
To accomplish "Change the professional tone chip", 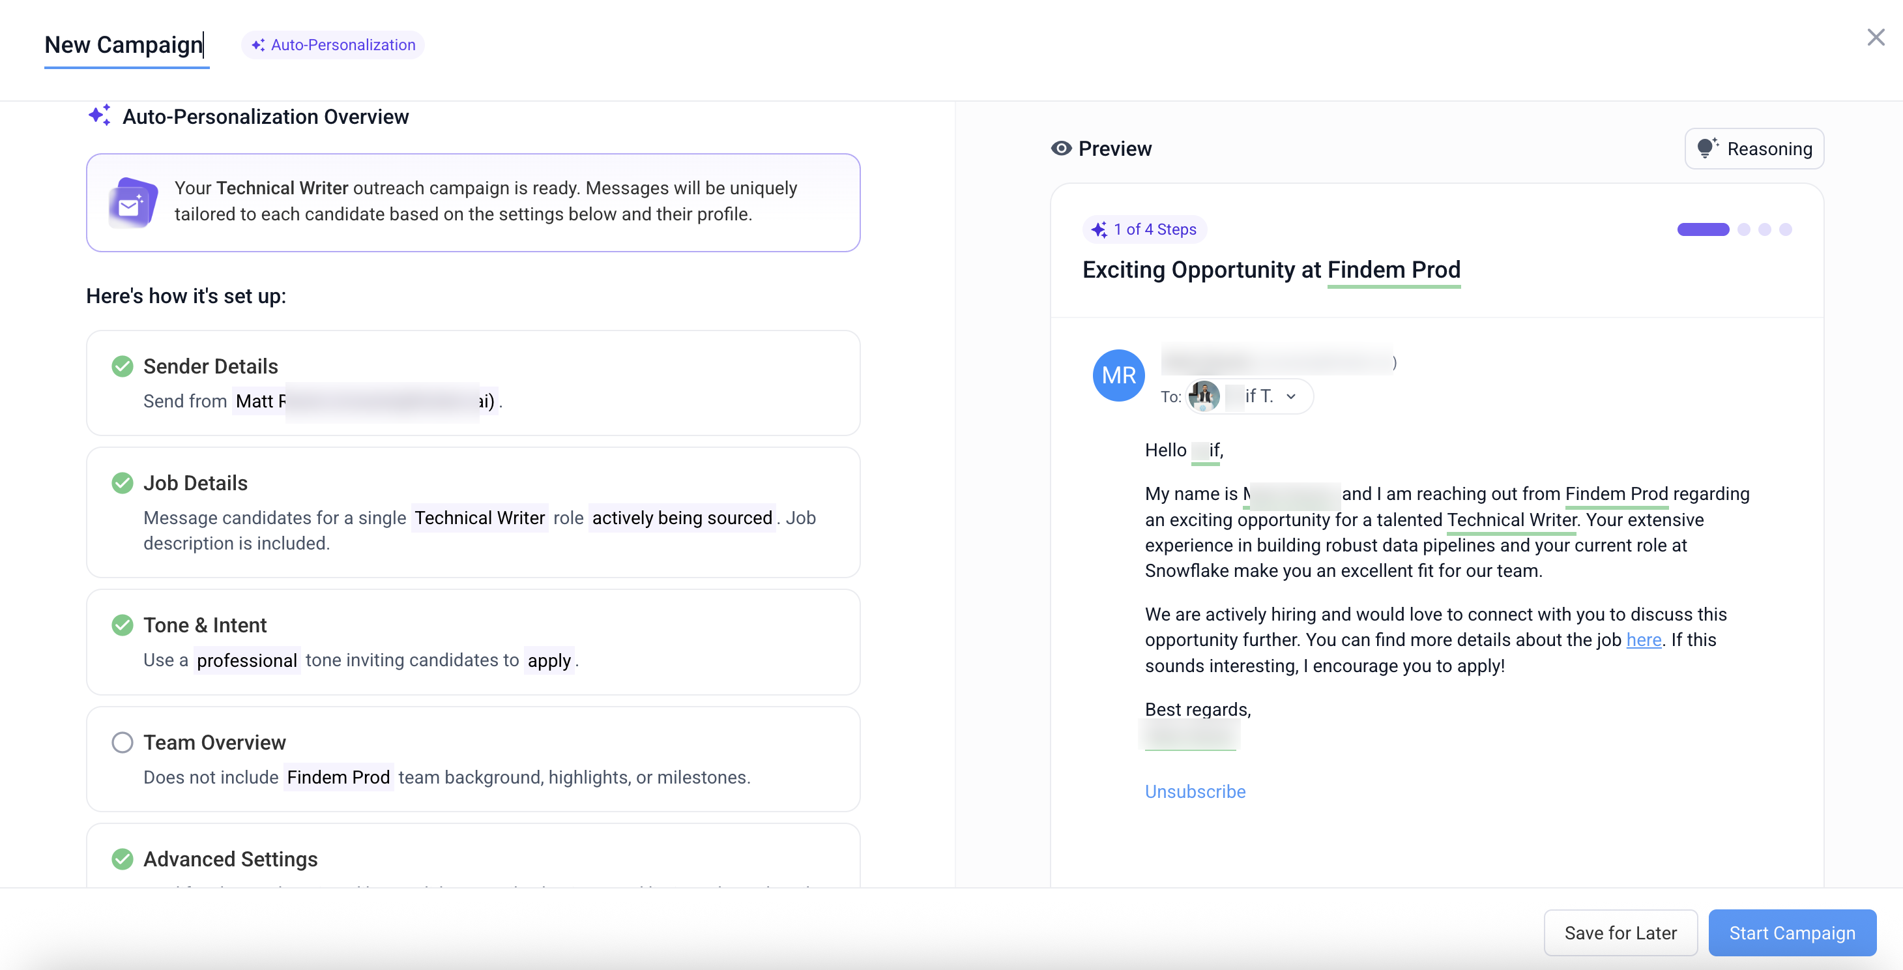I will (247, 660).
